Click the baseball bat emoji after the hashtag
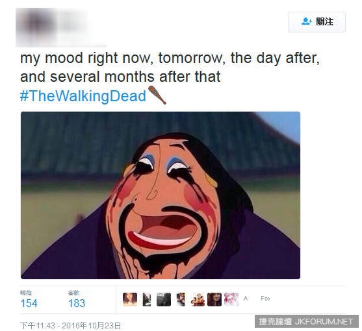 point(157,95)
